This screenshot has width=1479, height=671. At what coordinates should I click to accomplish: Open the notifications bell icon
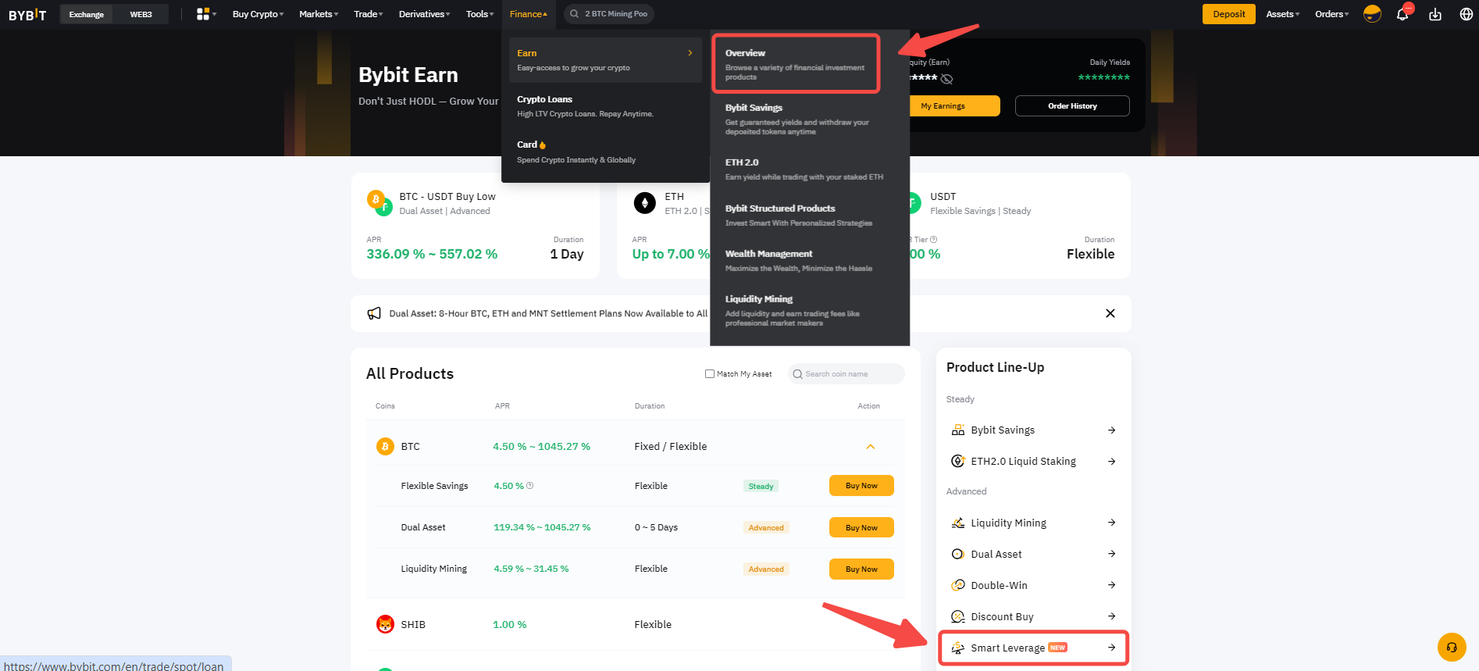1402,14
